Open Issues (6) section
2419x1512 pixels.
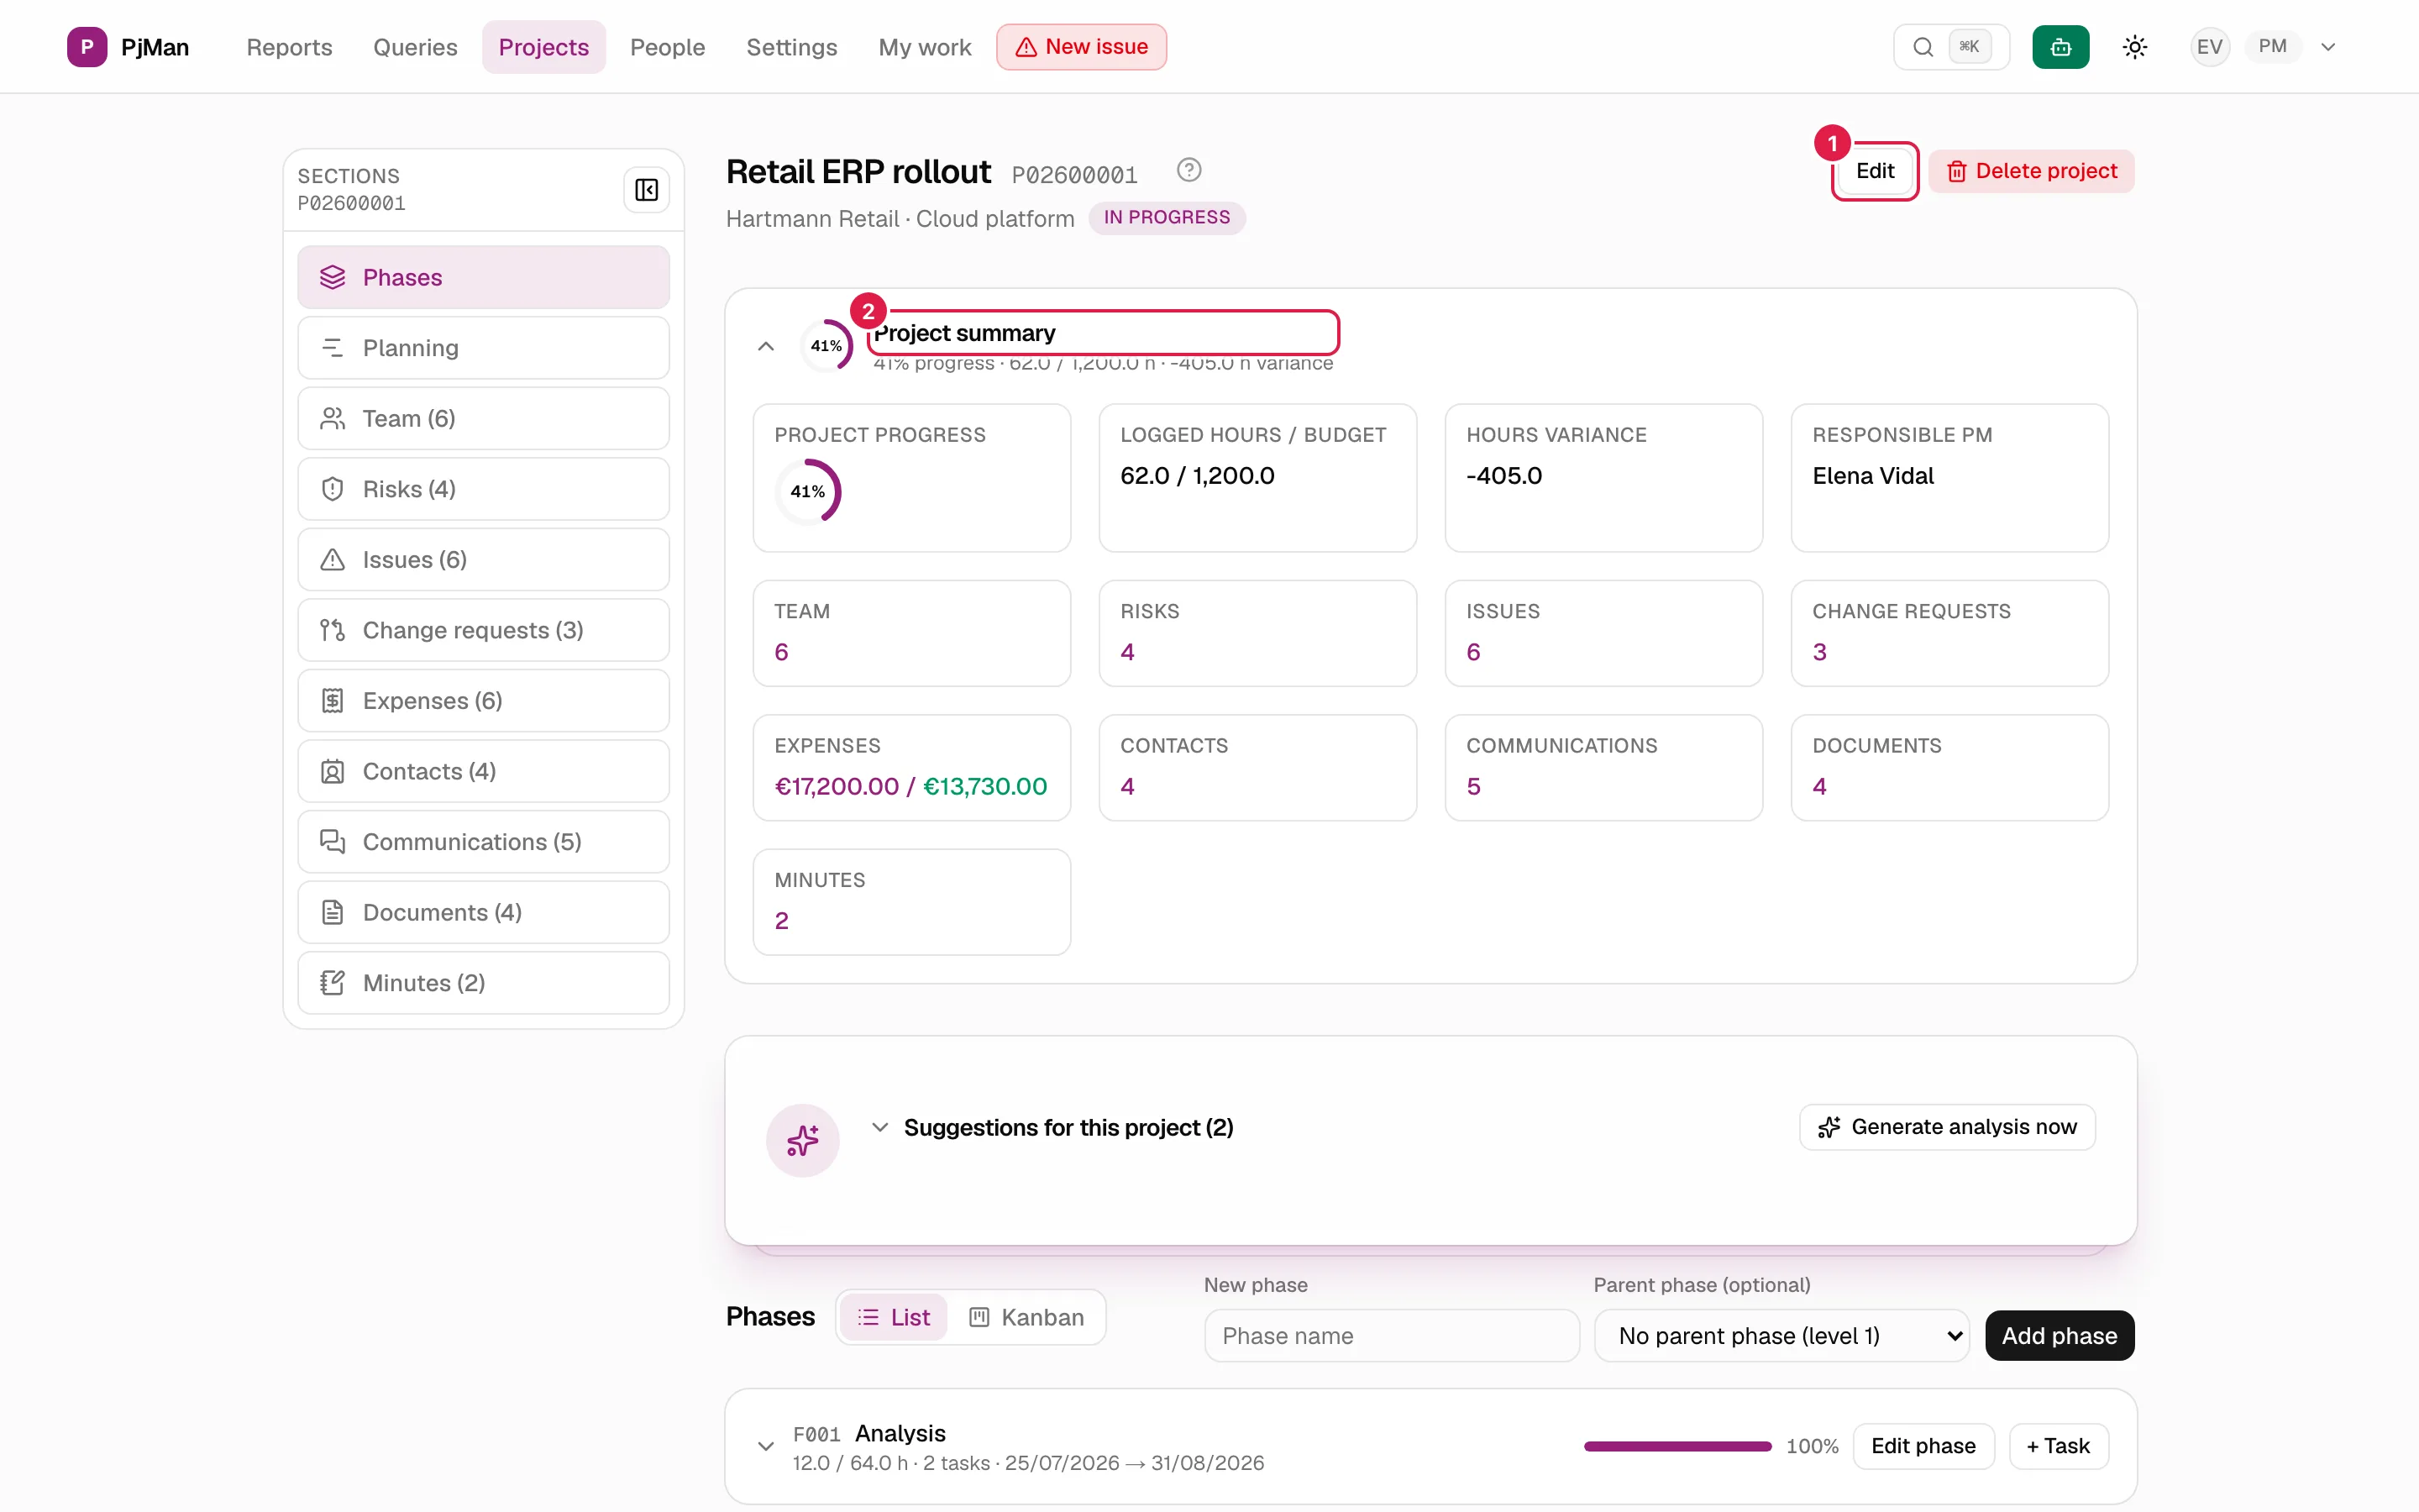[x=484, y=560]
